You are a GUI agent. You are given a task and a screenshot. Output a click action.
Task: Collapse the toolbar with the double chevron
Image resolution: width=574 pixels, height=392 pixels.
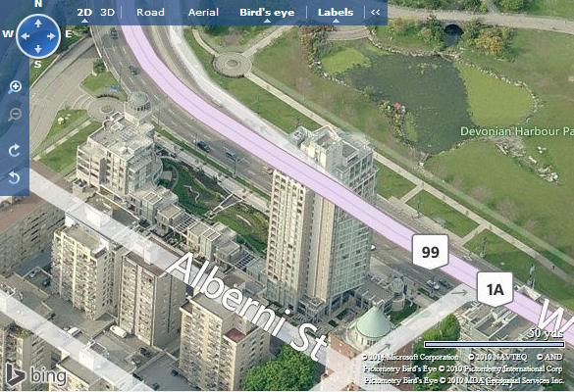[375, 12]
